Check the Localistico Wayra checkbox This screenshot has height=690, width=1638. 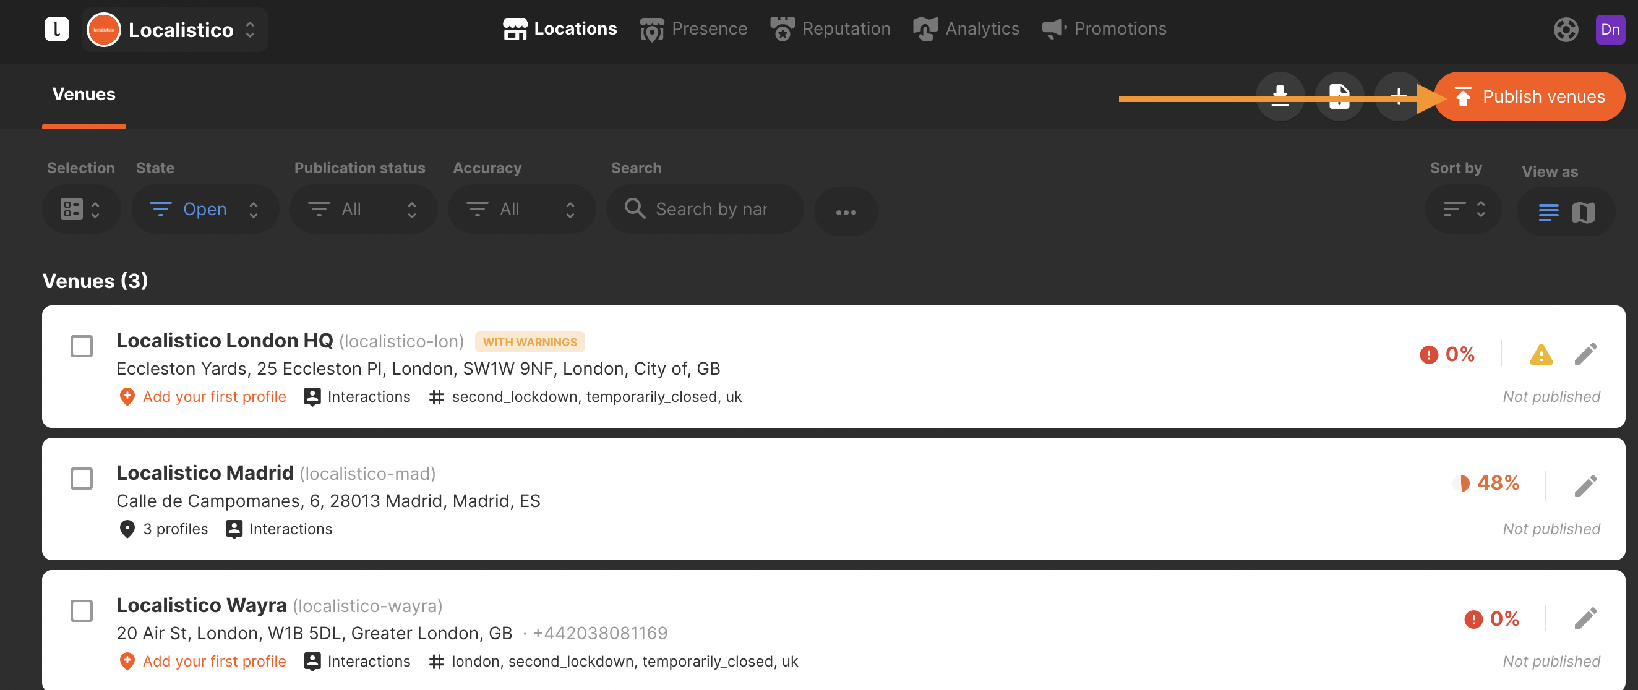[x=82, y=611]
